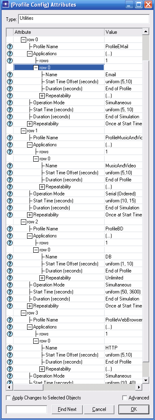Collapse Applications under ProfileEMail
155x420 pixels.
coord(30,54)
